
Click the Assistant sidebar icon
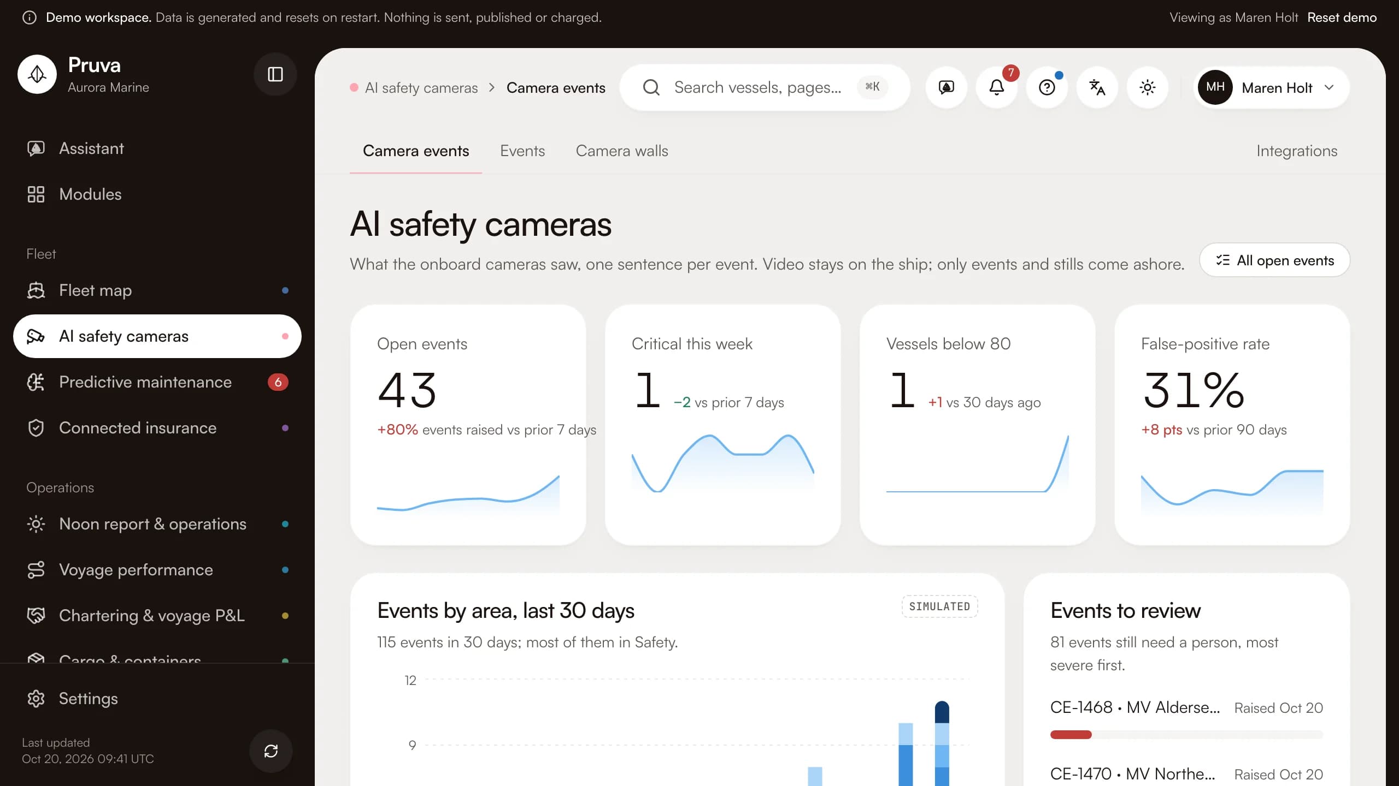tap(36, 148)
